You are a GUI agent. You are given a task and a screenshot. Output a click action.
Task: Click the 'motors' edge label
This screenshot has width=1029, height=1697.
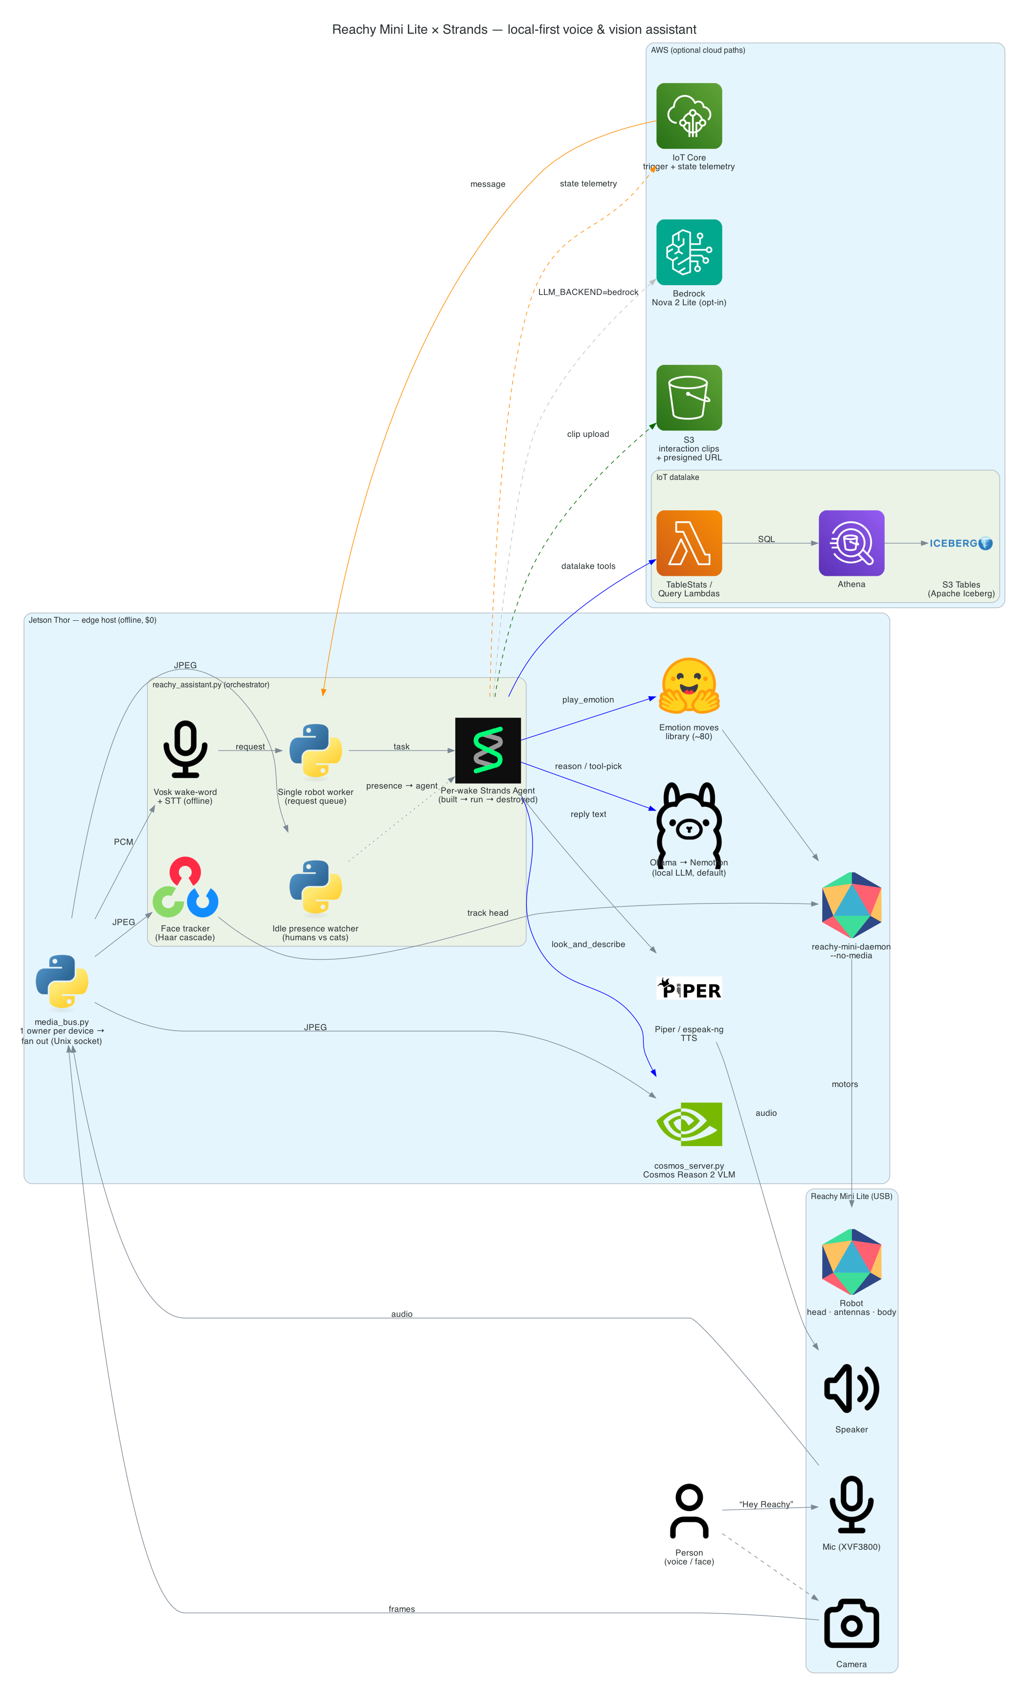click(x=845, y=1084)
